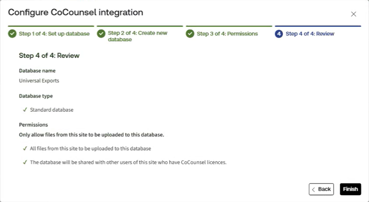Screen dimensions: 369x202
Task: Click the dialog title Configure CoCounsel integration
Action: pos(76,12)
